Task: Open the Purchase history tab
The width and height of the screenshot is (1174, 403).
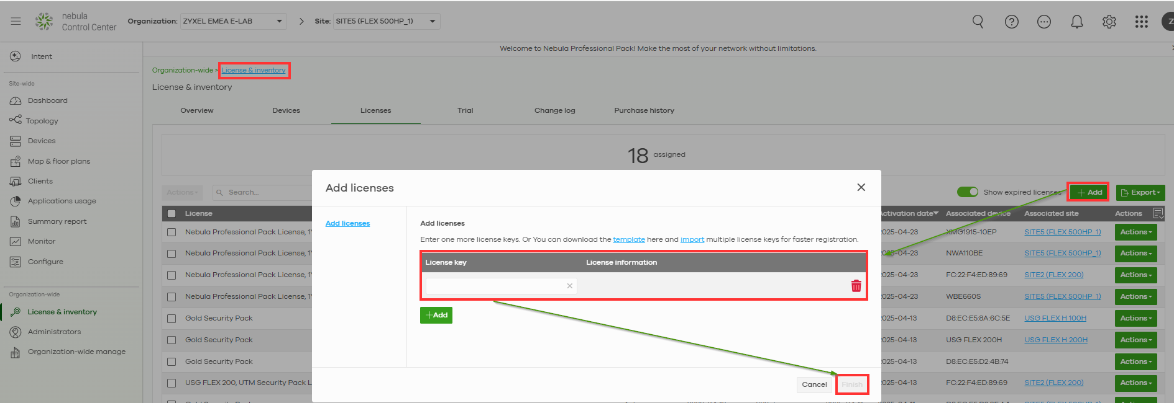Action: point(644,110)
